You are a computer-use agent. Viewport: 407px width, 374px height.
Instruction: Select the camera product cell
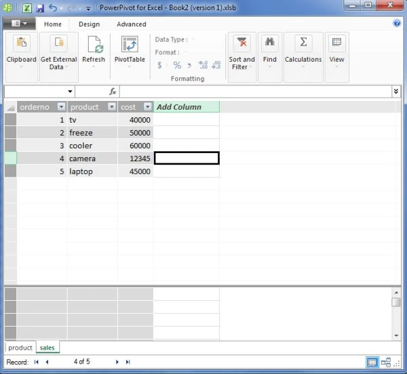pos(92,159)
